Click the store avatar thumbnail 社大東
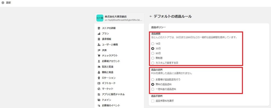This screenshot has width=271, height=108. (100, 18)
